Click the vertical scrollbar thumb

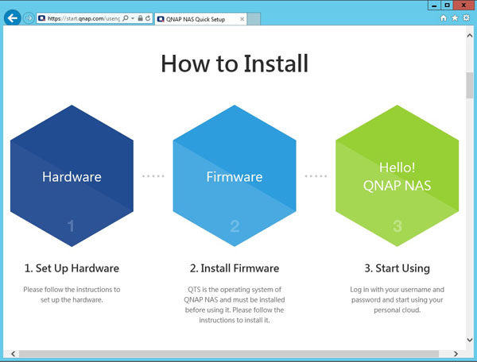(470, 85)
